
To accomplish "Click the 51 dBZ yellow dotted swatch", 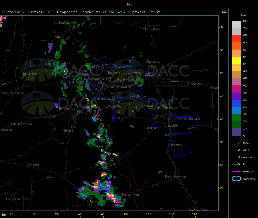I will click(236, 60).
